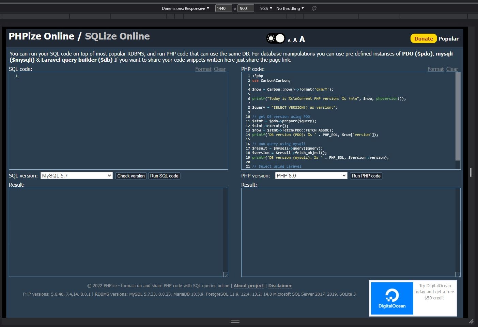Format the PHP code

[x=436, y=69]
